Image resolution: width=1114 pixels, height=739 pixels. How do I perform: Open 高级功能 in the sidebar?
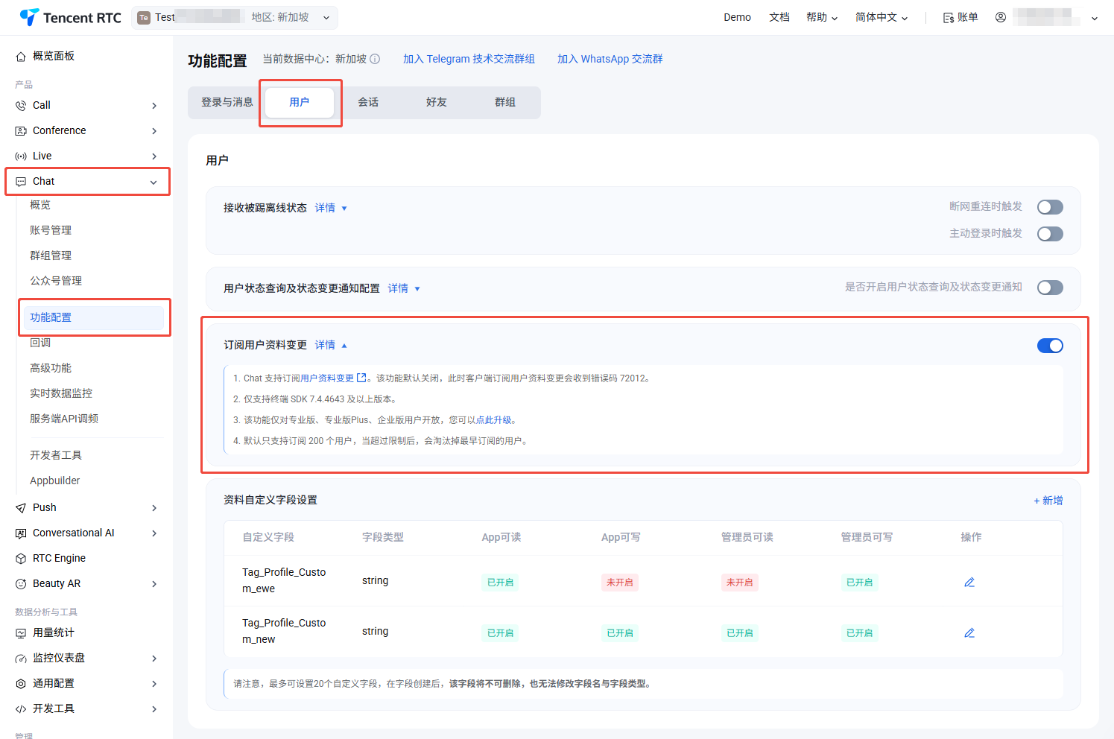pyautogui.click(x=51, y=368)
